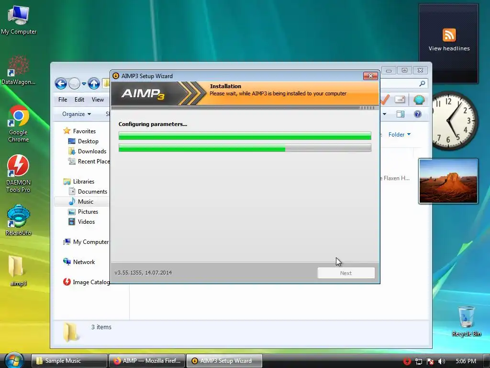Open the Edit menu
490x368 pixels.
pos(79,100)
